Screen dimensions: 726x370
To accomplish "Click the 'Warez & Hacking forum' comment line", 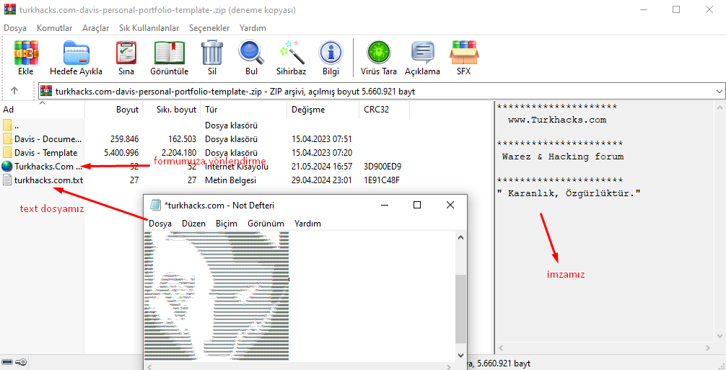I will [x=563, y=157].
